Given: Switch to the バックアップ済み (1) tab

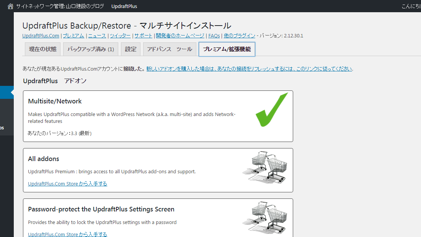Looking at the screenshot, I should (x=91, y=49).
